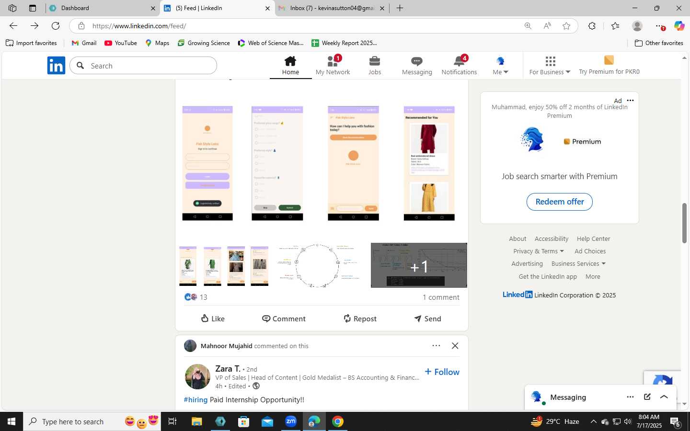
Task: Expand the For Business menu
Action: [550, 66]
